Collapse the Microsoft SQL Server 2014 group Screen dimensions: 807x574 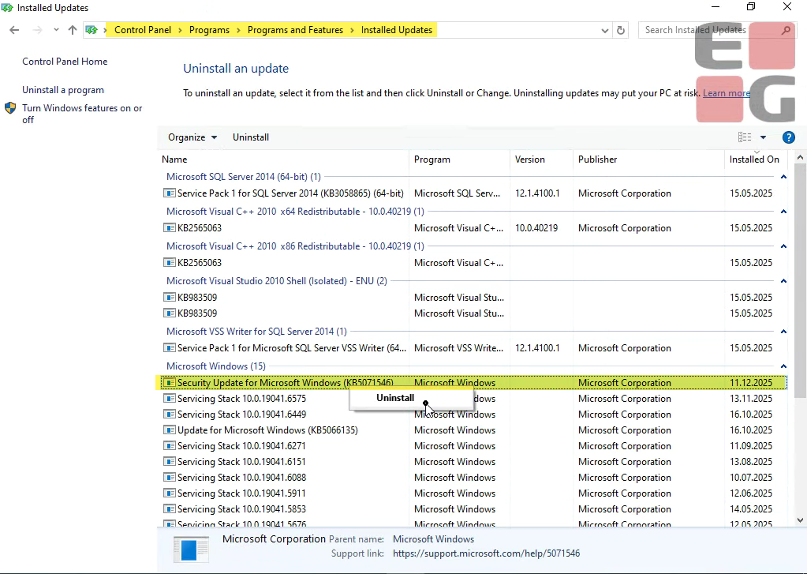point(783,177)
